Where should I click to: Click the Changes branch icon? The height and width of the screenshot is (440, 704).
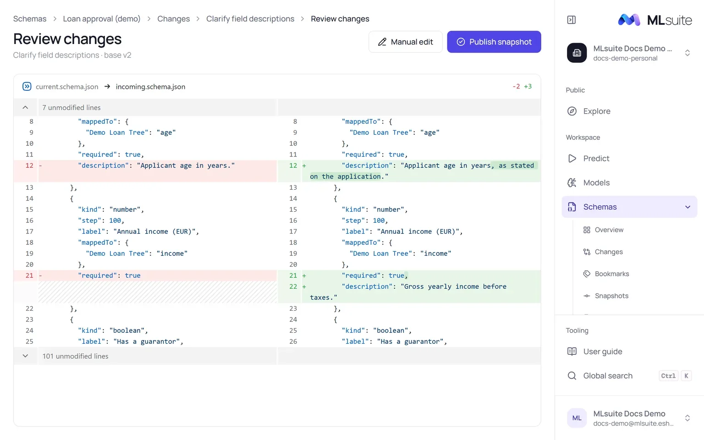(587, 252)
